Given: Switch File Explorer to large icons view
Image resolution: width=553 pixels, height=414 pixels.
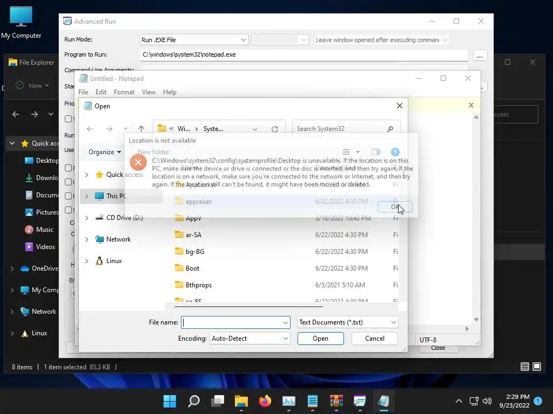Looking at the screenshot, I should (x=537, y=367).
